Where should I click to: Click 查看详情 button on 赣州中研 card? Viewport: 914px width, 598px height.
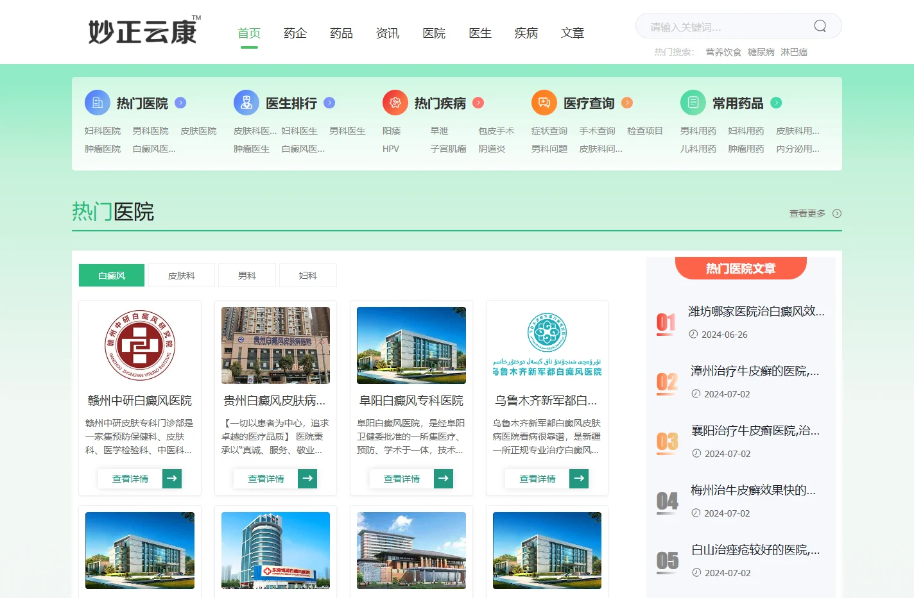point(130,478)
